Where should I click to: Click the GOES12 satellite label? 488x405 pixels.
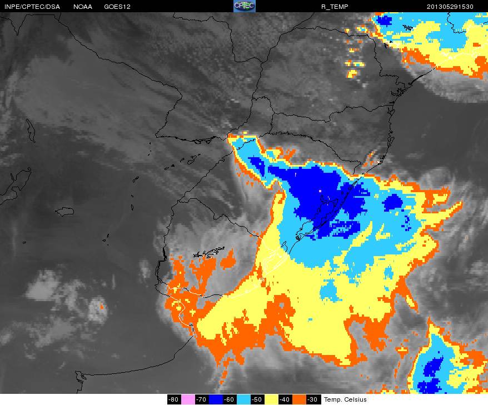(117, 7)
